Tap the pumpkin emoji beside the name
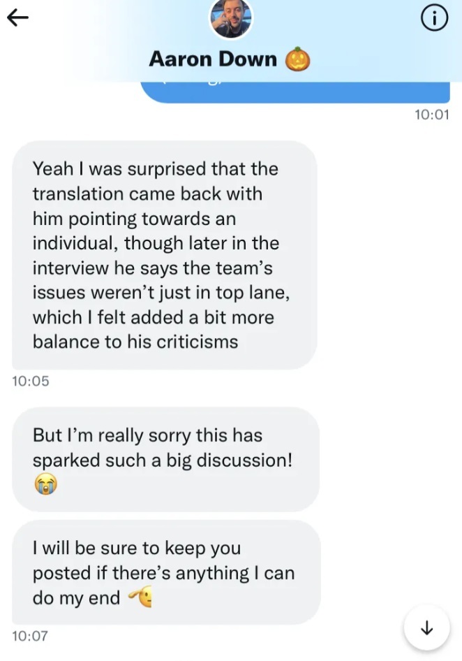Screen dimensions: 462x661 (297, 60)
